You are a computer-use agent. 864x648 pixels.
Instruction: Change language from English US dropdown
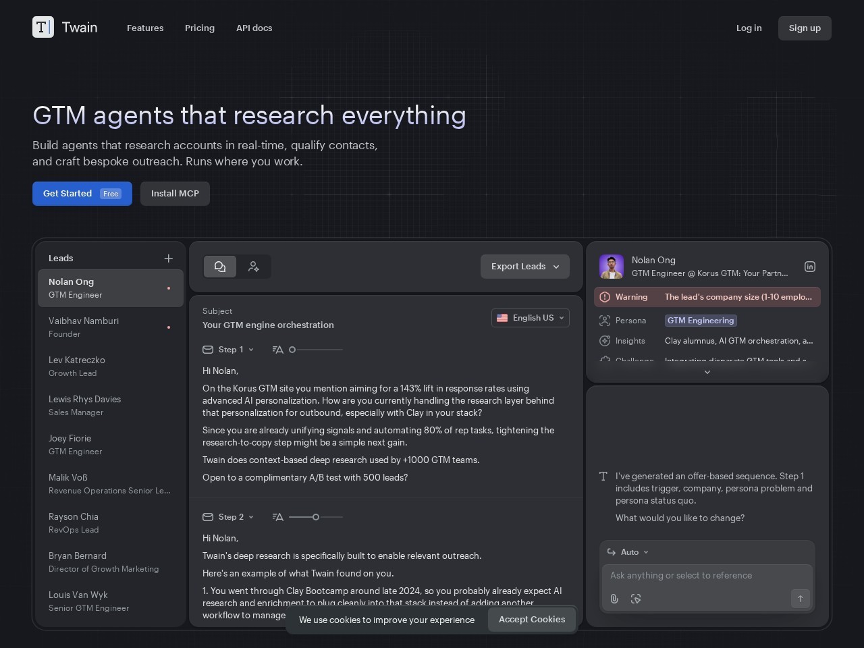[x=530, y=318]
